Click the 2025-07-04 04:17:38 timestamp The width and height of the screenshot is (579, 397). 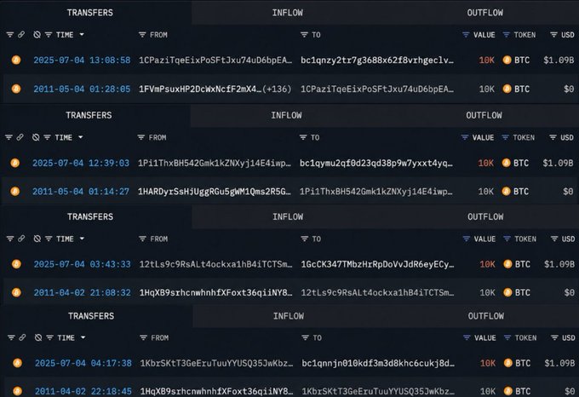pyautogui.click(x=83, y=364)
